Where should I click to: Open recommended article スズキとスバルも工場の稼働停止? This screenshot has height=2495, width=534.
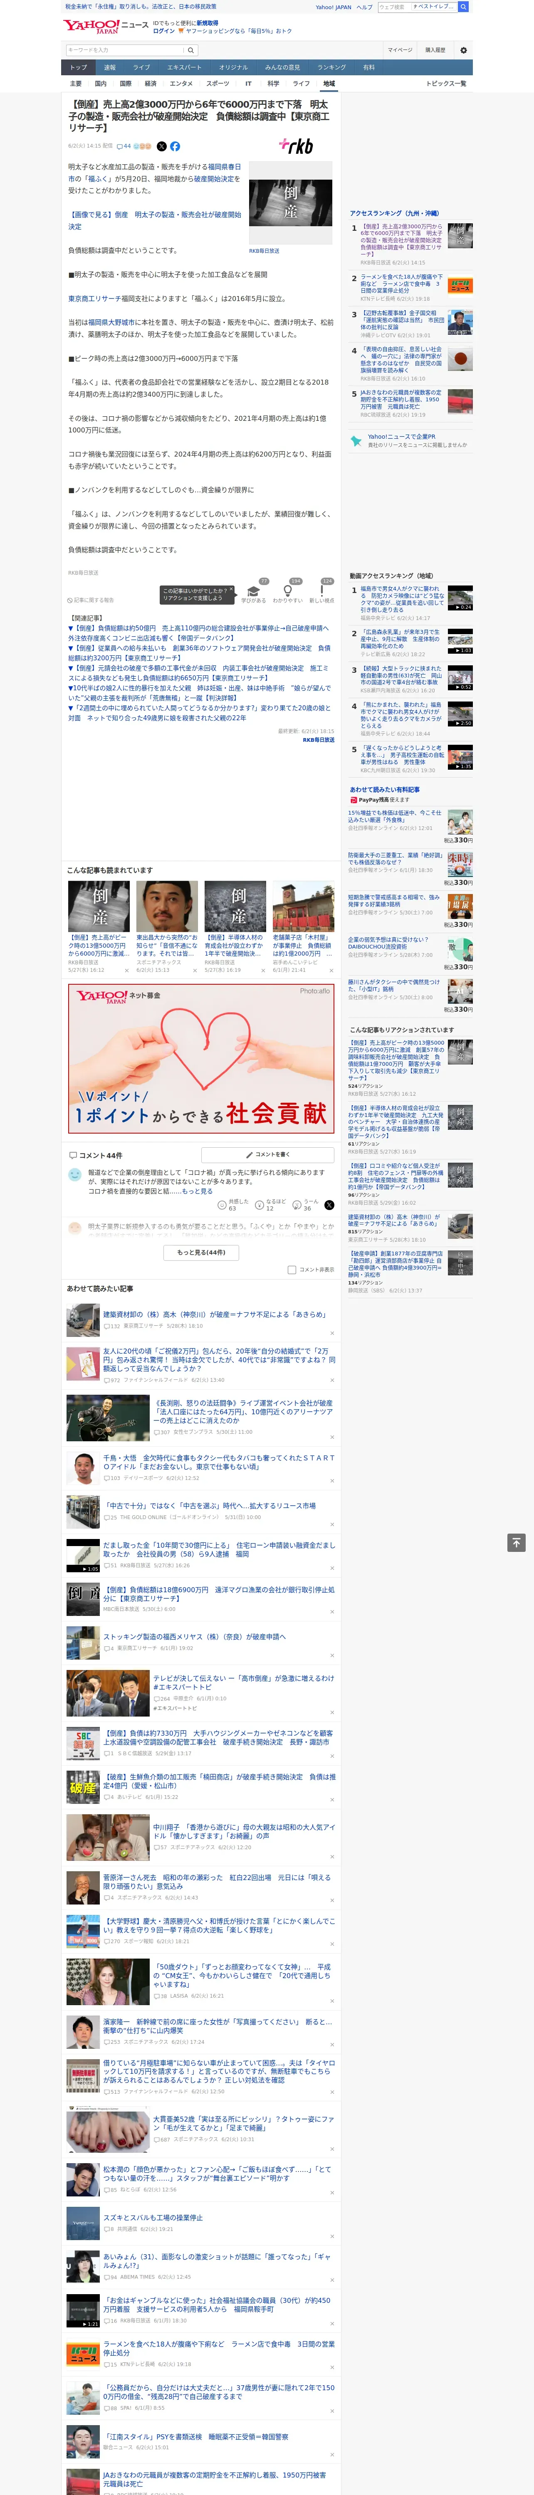pyautogui.click(x=153, y=2217)
